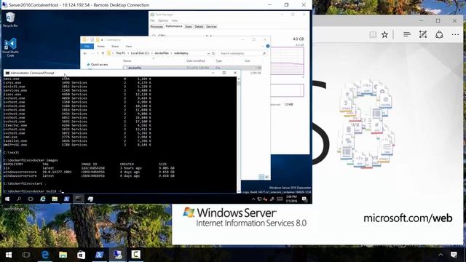This screenshot has height=262, width=466.
Task: Open Task Manager Options menu
Action: click(163, 20)
